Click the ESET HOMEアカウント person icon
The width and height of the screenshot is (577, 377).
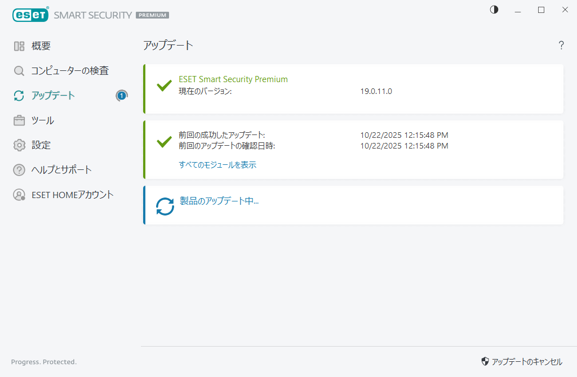point(19,195)
